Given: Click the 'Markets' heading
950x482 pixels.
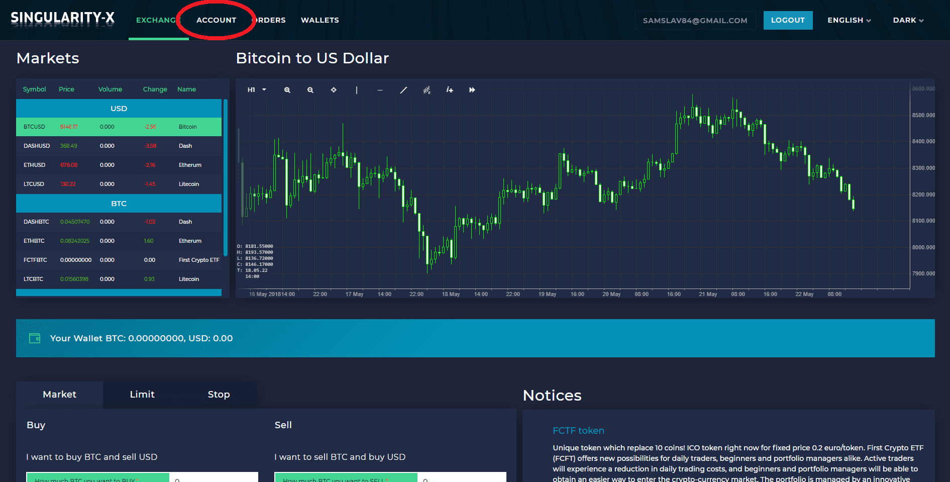Looking at the screenshot, I should [48, 58].
